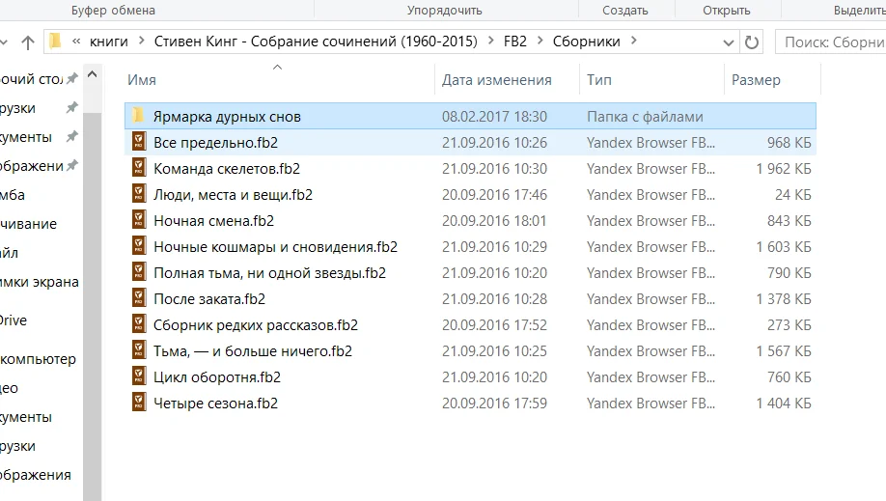
Task: Expand the hidden path chevrons before книги
Action: pos(76,42)
